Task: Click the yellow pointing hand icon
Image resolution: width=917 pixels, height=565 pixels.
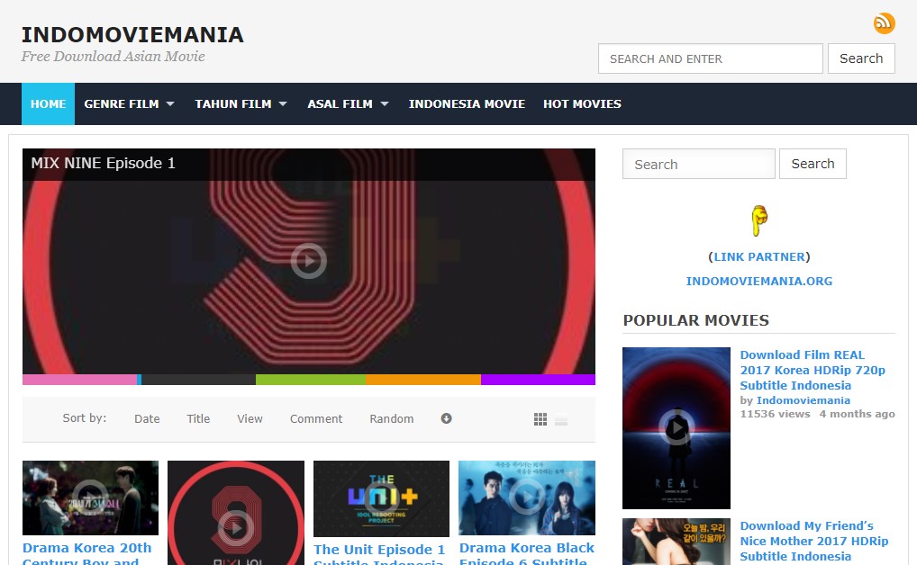Action: pyautogui.click(x=759, y=220)
